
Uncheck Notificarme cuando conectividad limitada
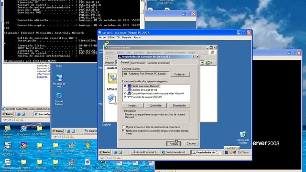(x=123, y=130)
